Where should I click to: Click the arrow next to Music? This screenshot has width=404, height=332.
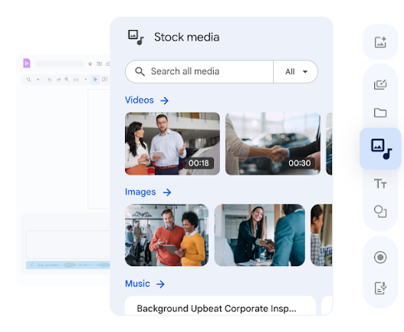click(160, 284)
